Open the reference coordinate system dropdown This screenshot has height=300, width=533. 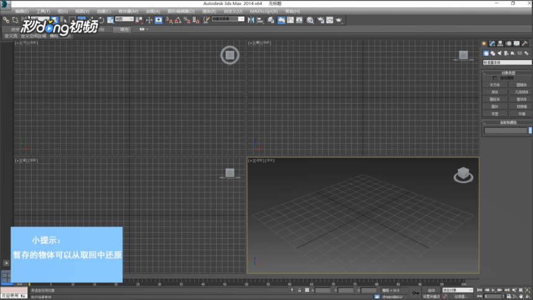[125, 19]
